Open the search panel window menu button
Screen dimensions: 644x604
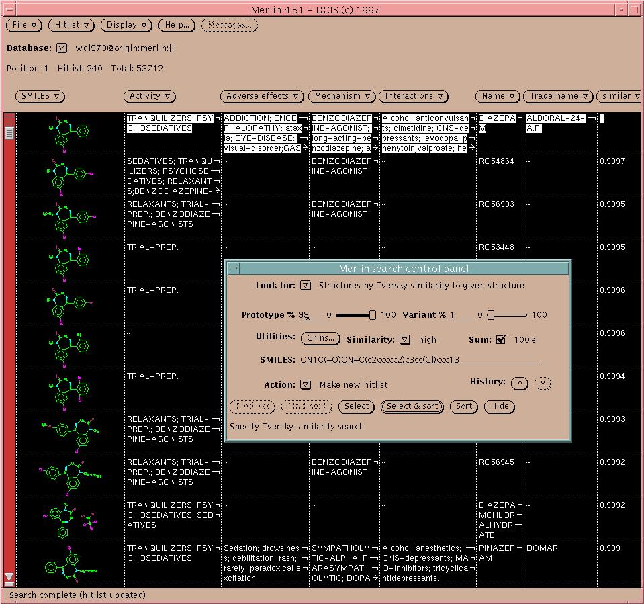(233, 269)
